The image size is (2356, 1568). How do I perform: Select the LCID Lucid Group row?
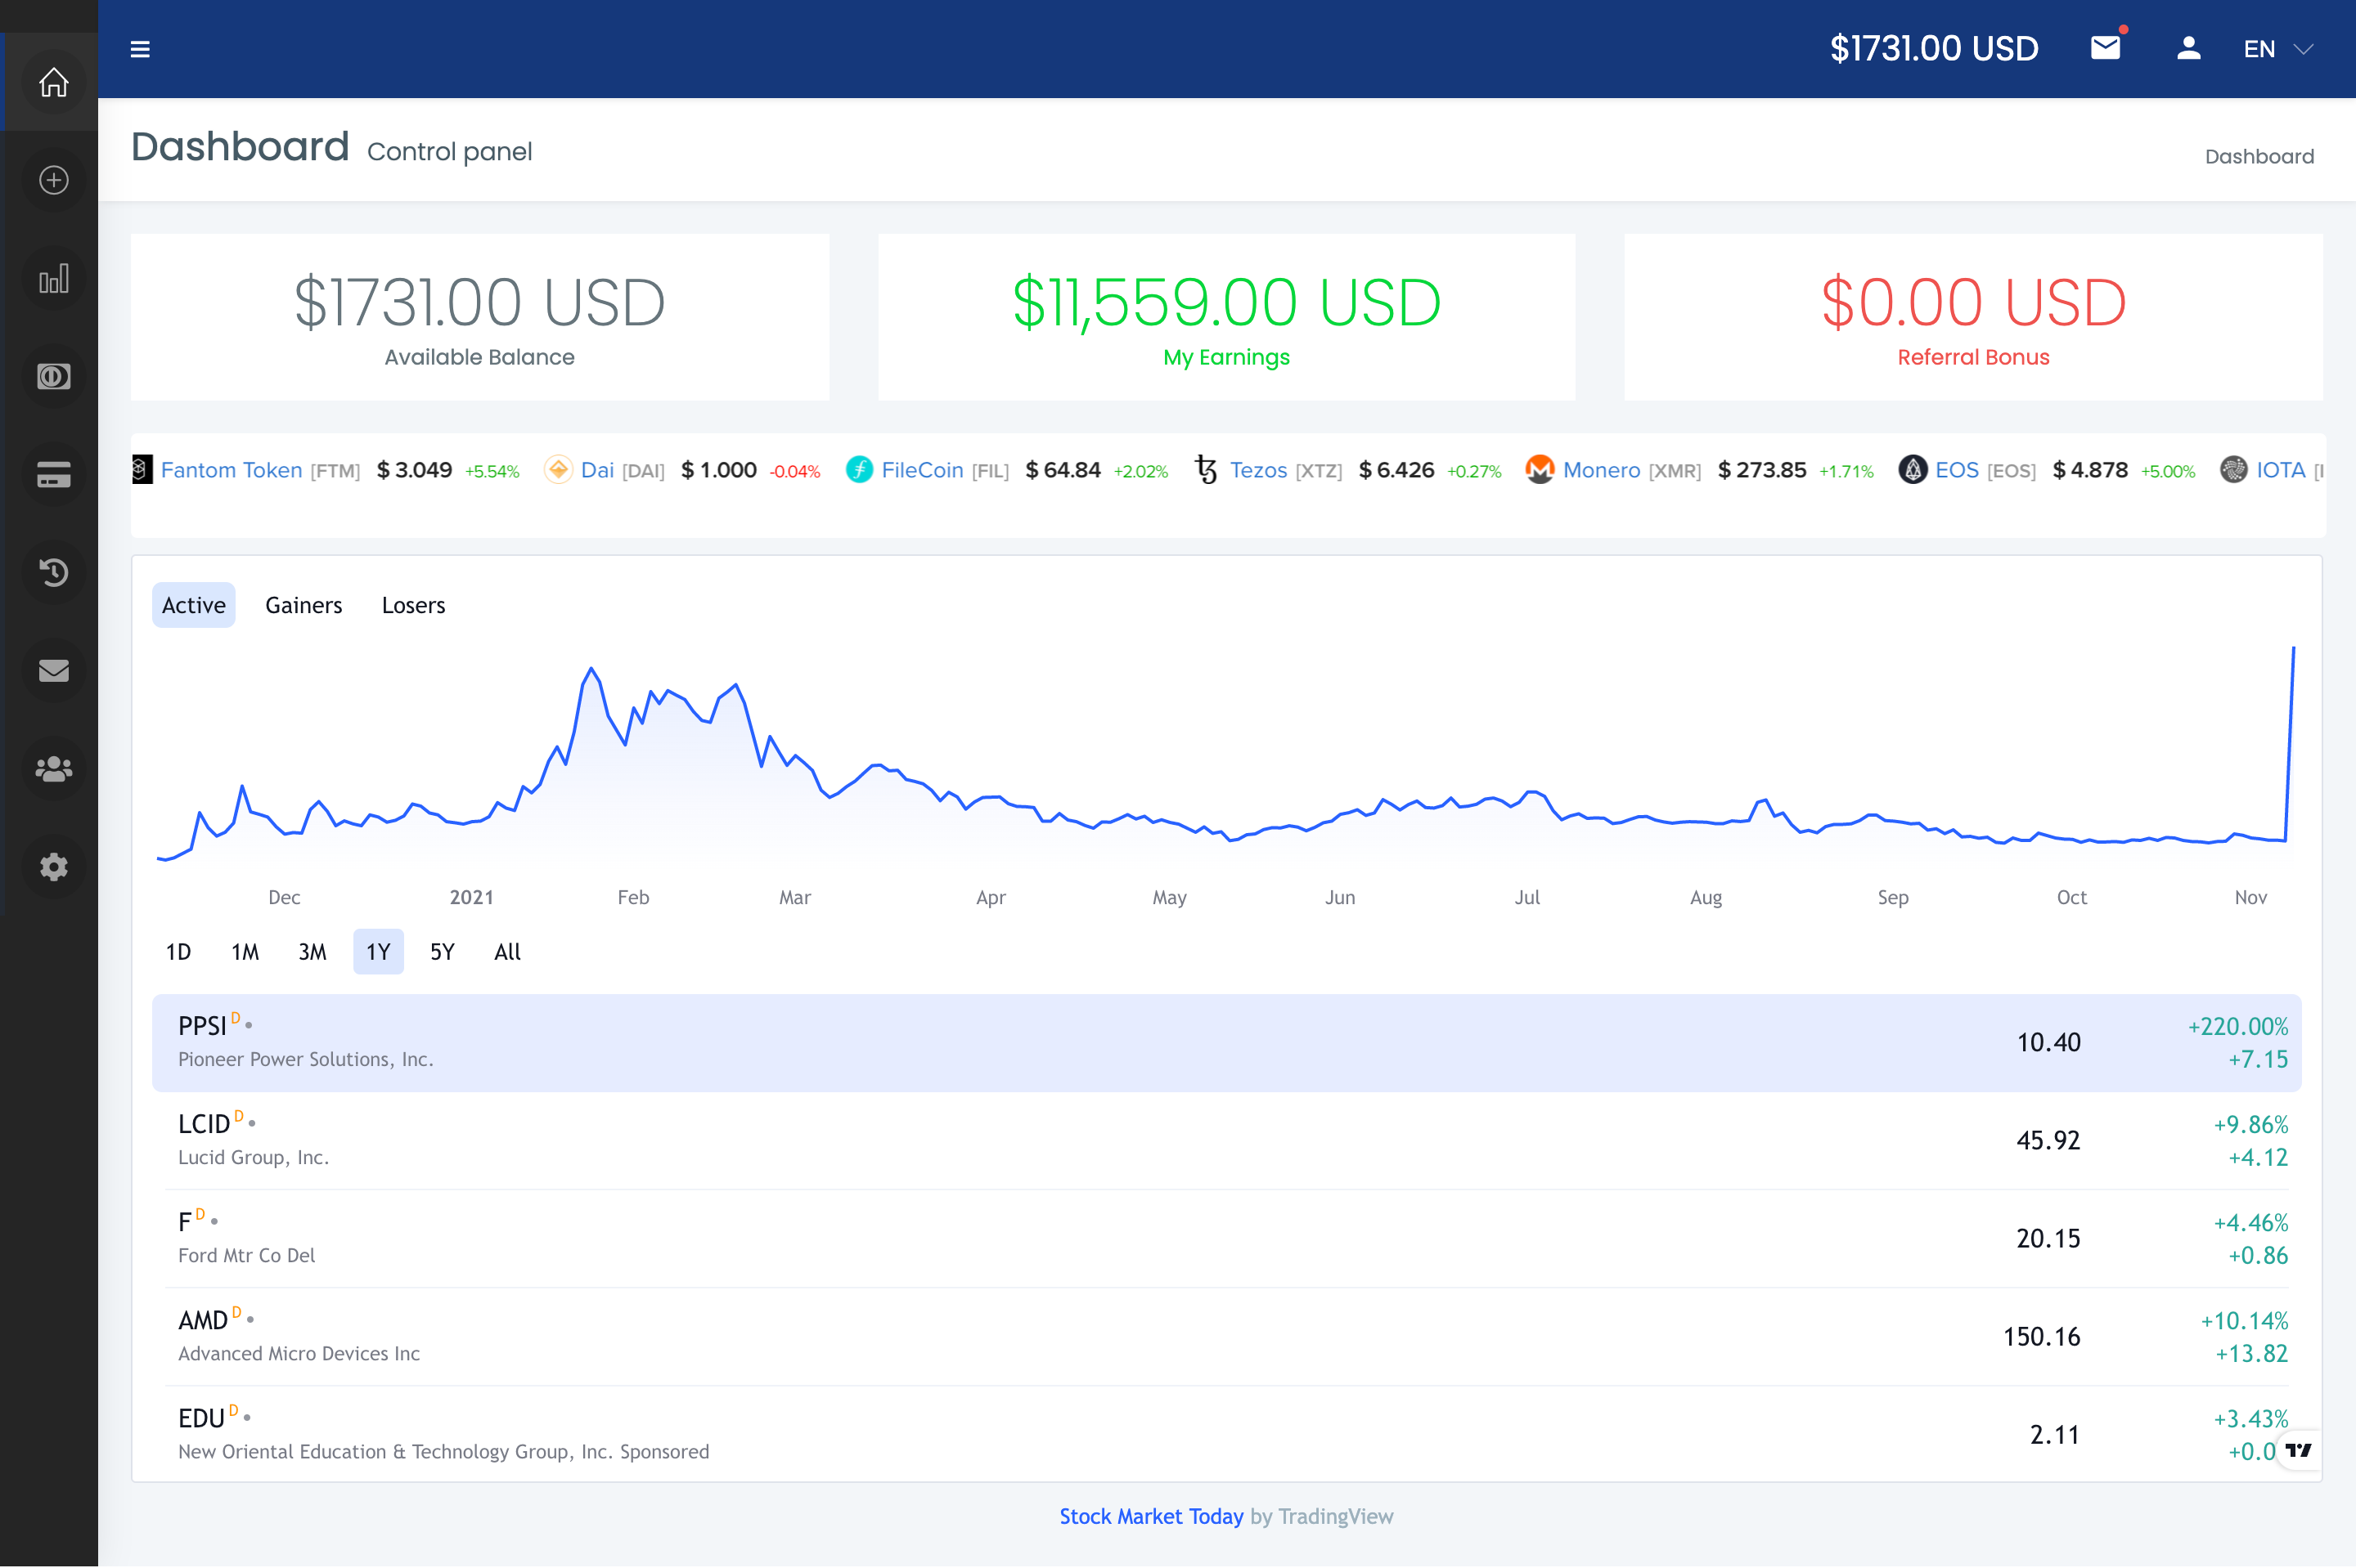1226,1140
